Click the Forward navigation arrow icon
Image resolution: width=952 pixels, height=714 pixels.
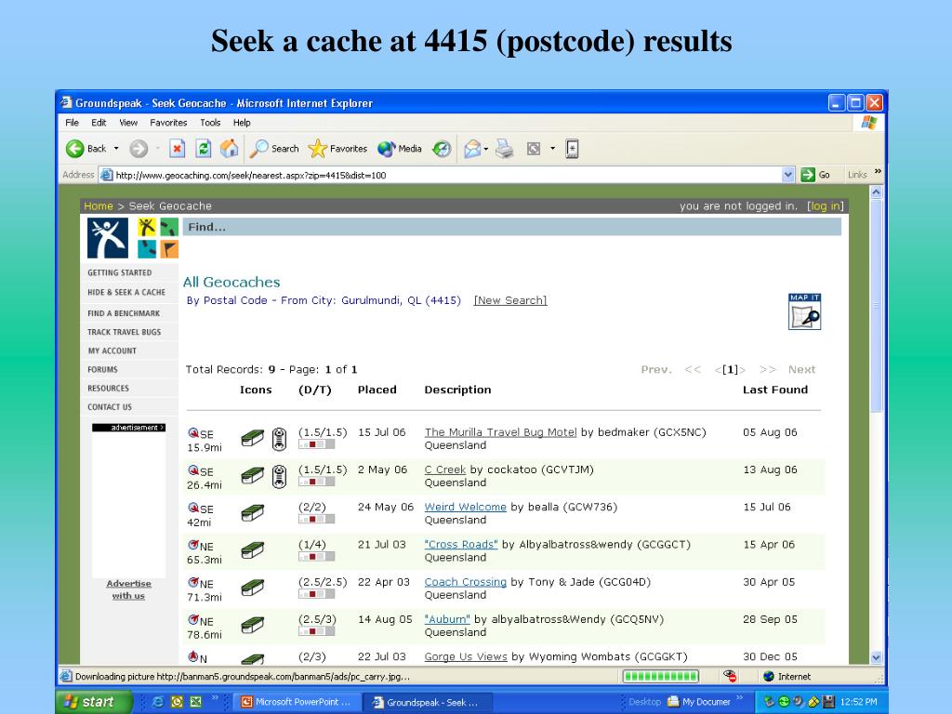(139, 149)
